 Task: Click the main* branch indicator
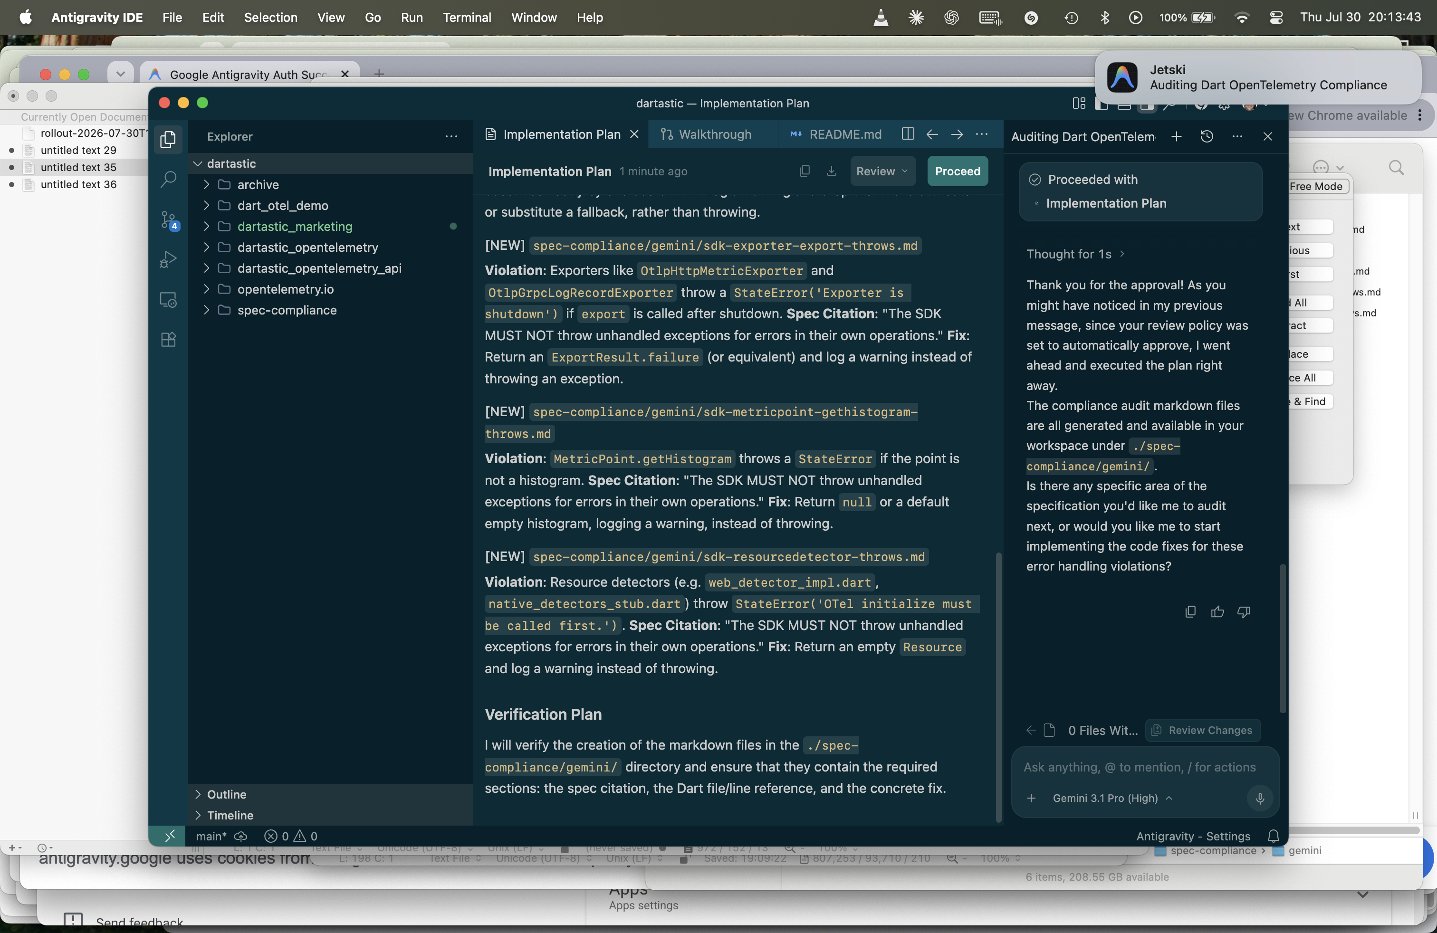coord(211,836)
